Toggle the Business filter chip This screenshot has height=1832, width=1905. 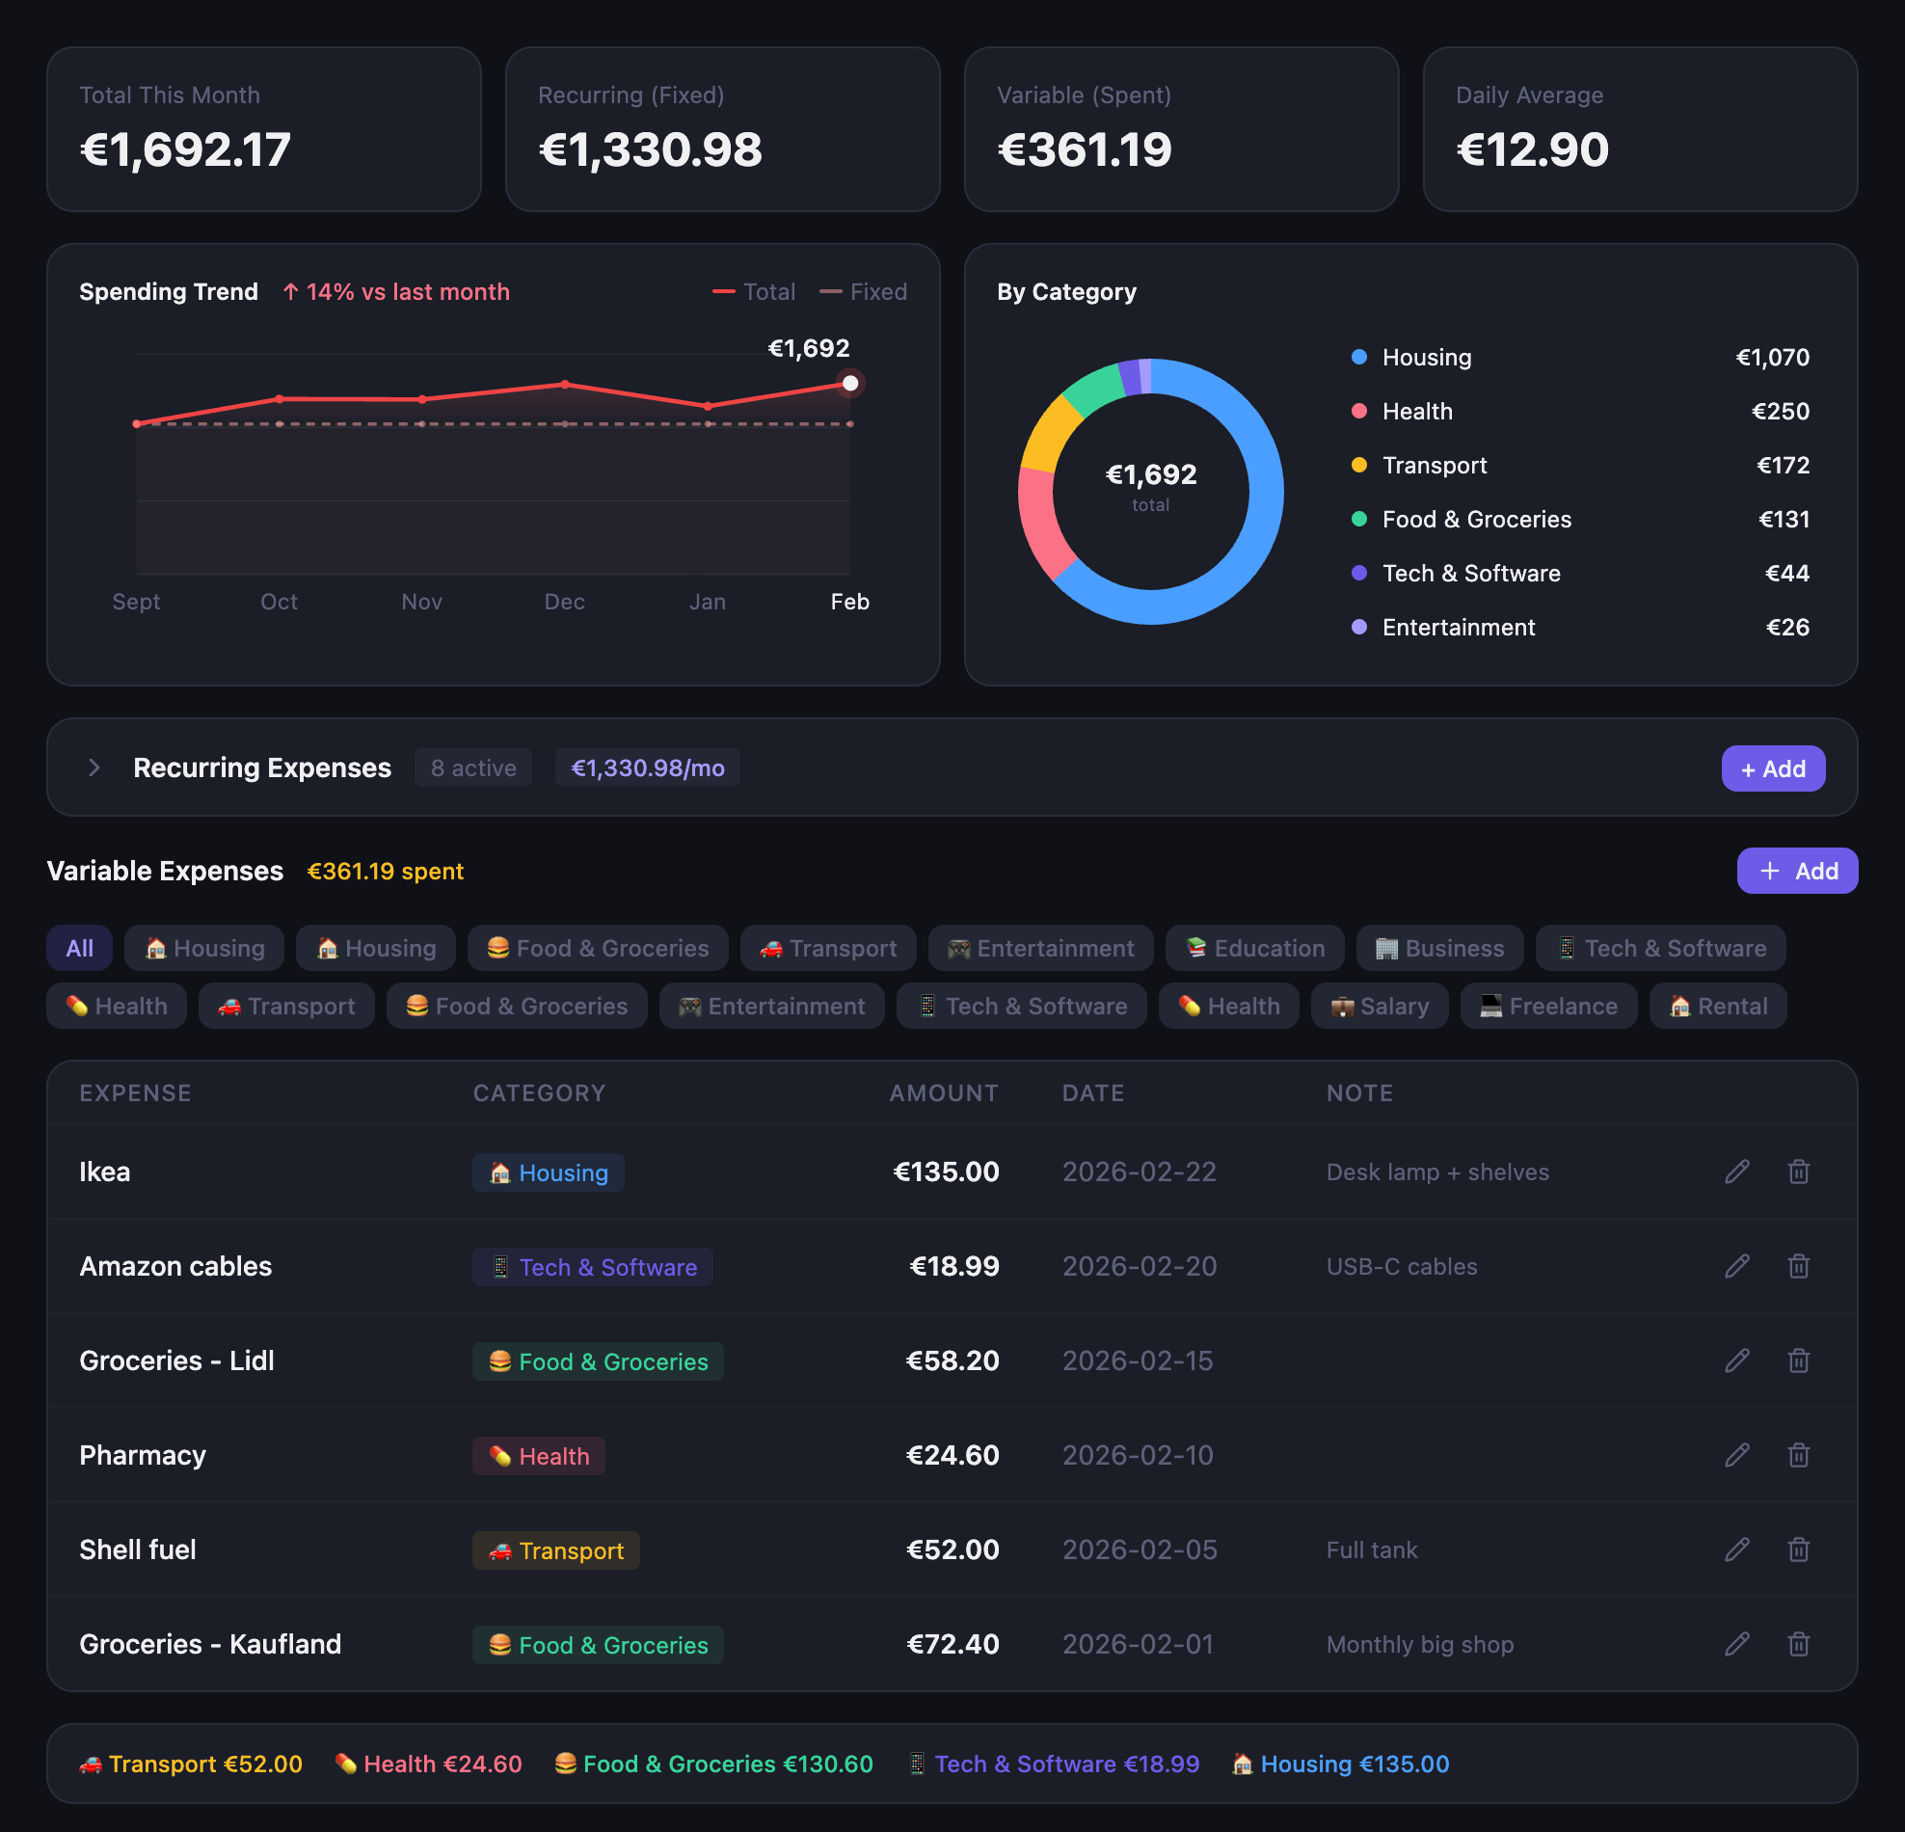1439,948
